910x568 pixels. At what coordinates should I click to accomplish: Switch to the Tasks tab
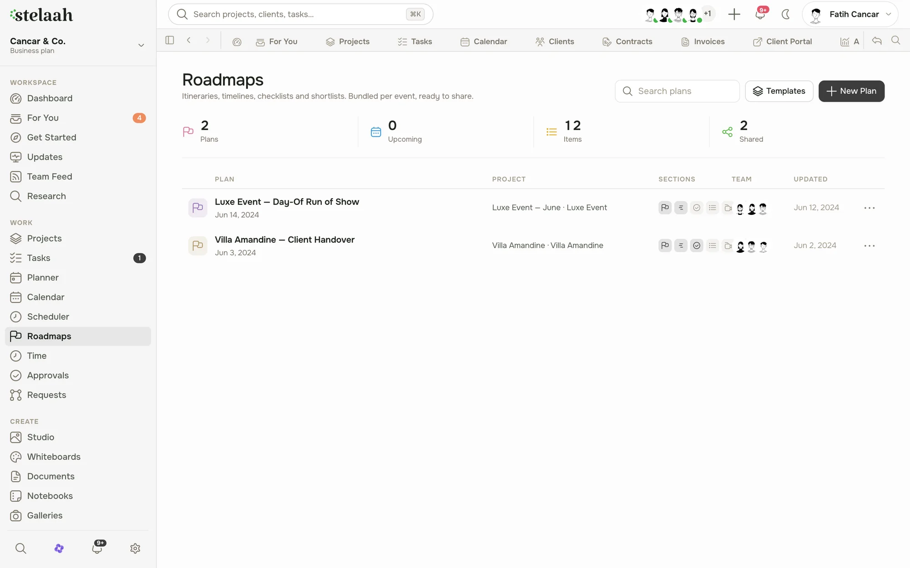(415, 41)
